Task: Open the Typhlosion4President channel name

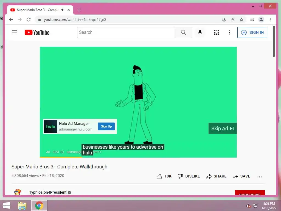Action: (x=48, y=192)
